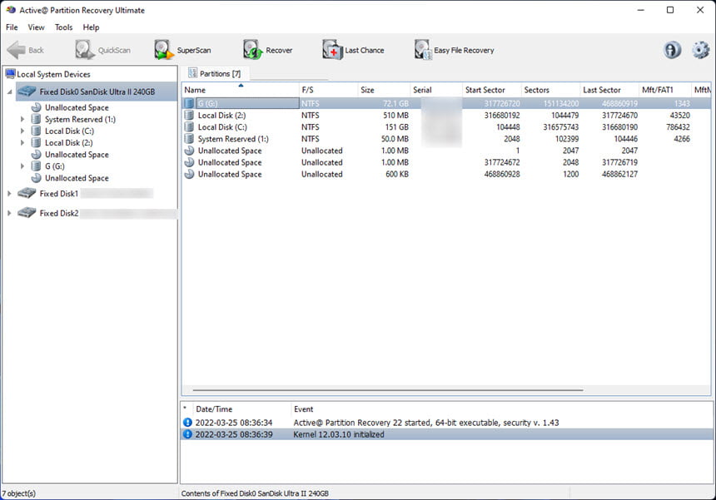Image resolution: width=716 pixels, height=500 pixels.
Task: Click Local System Devices computer icon
Action: click(10, 74)
